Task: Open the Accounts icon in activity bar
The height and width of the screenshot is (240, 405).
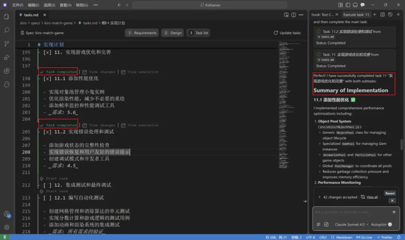Action: click(x=7, y=214)
